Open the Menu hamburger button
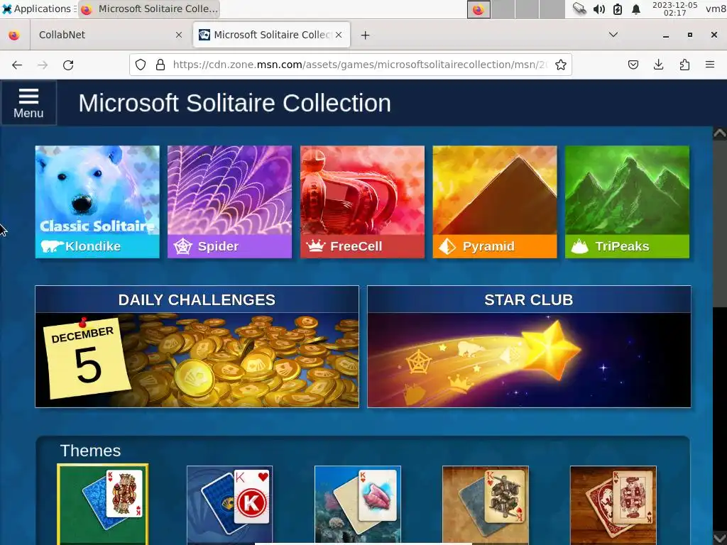 click(28, 103)
